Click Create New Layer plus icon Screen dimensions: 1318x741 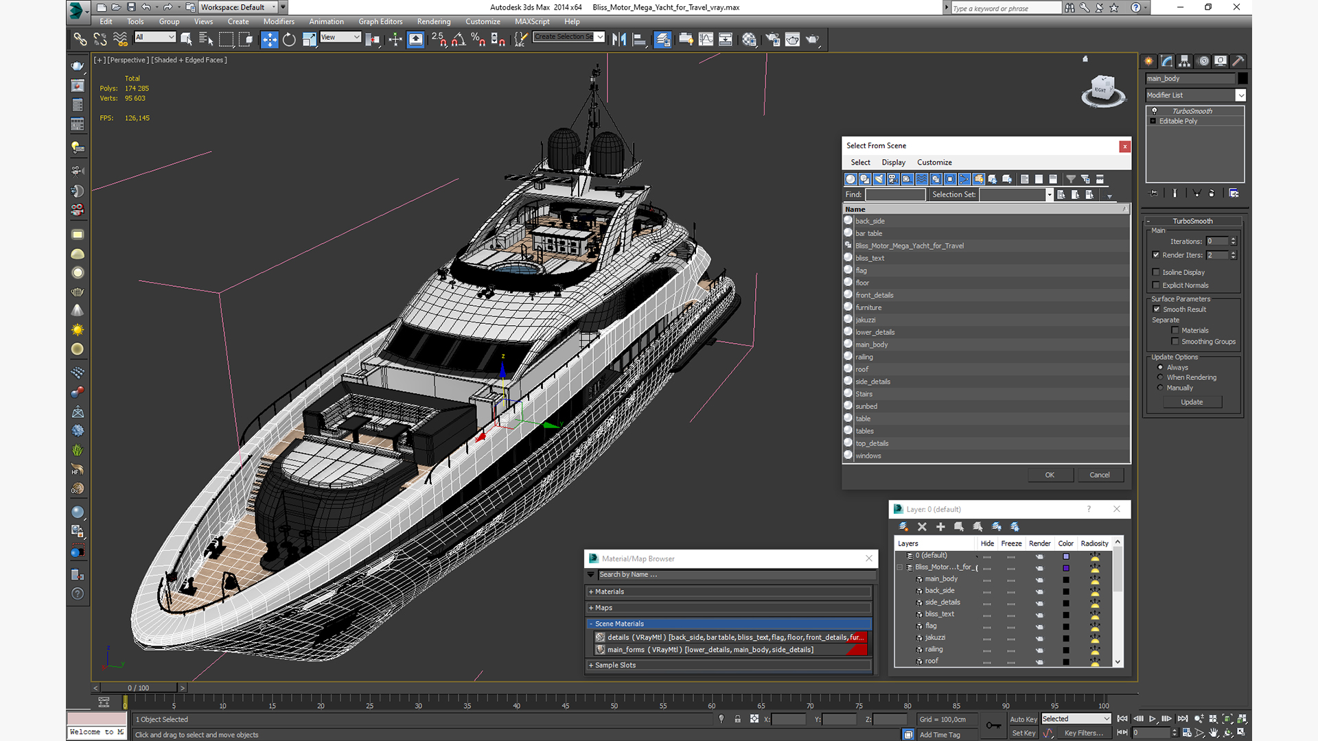tap(940, 527)
